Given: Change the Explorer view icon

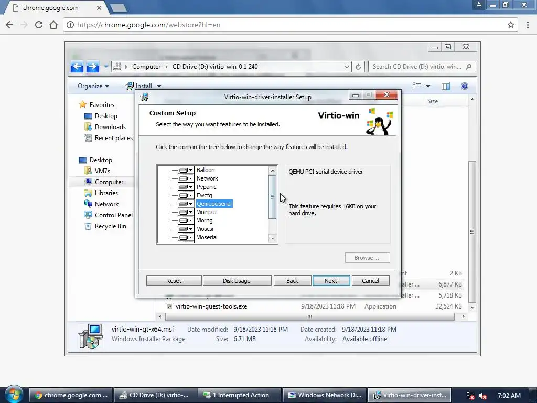Looking at the screenshot, I should pos(416,86).
